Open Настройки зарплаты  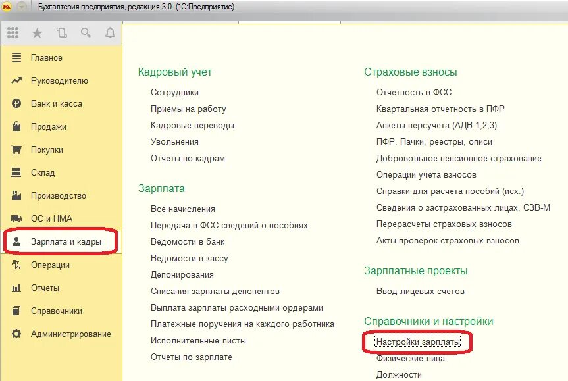(418, 342)
